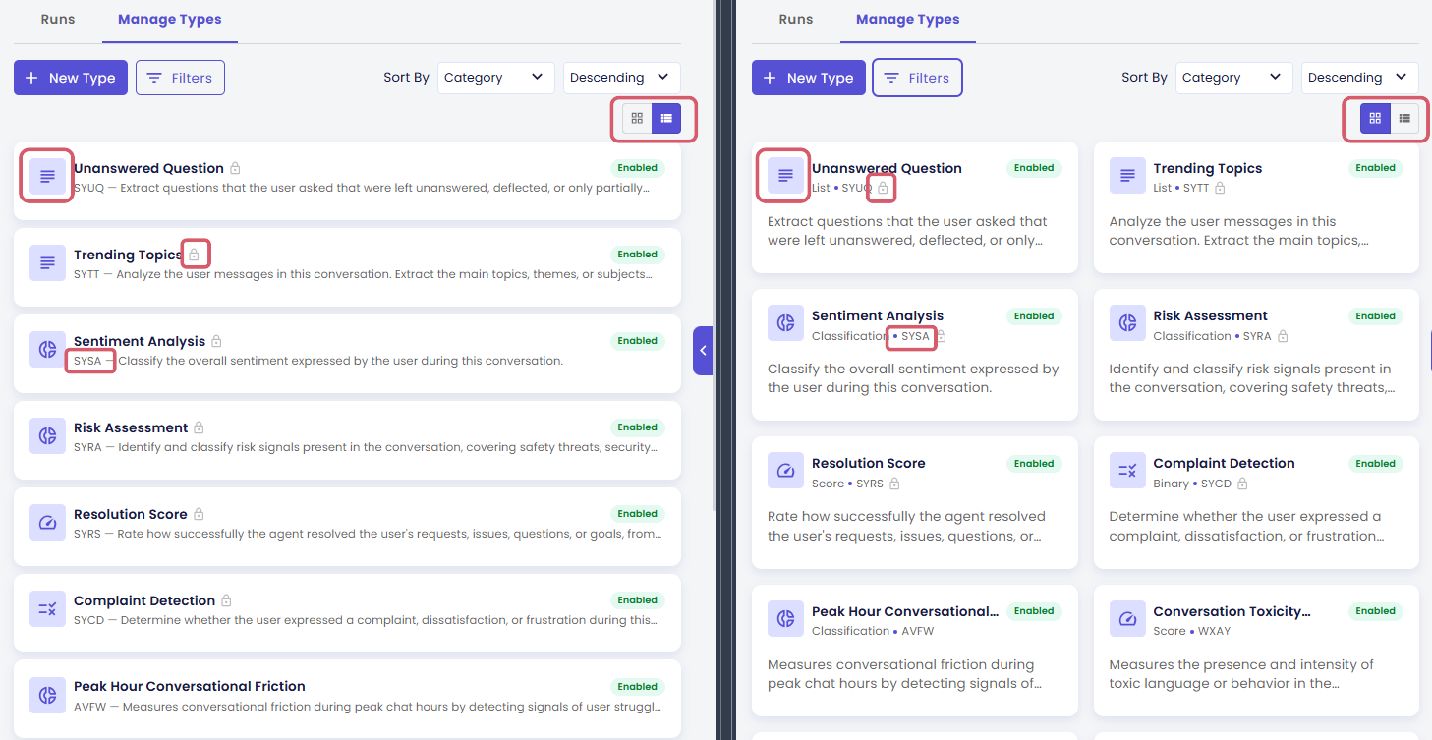The image size is (1432, 740).
Task: Click WXAY code in right panel
Action: (1213, 631)
